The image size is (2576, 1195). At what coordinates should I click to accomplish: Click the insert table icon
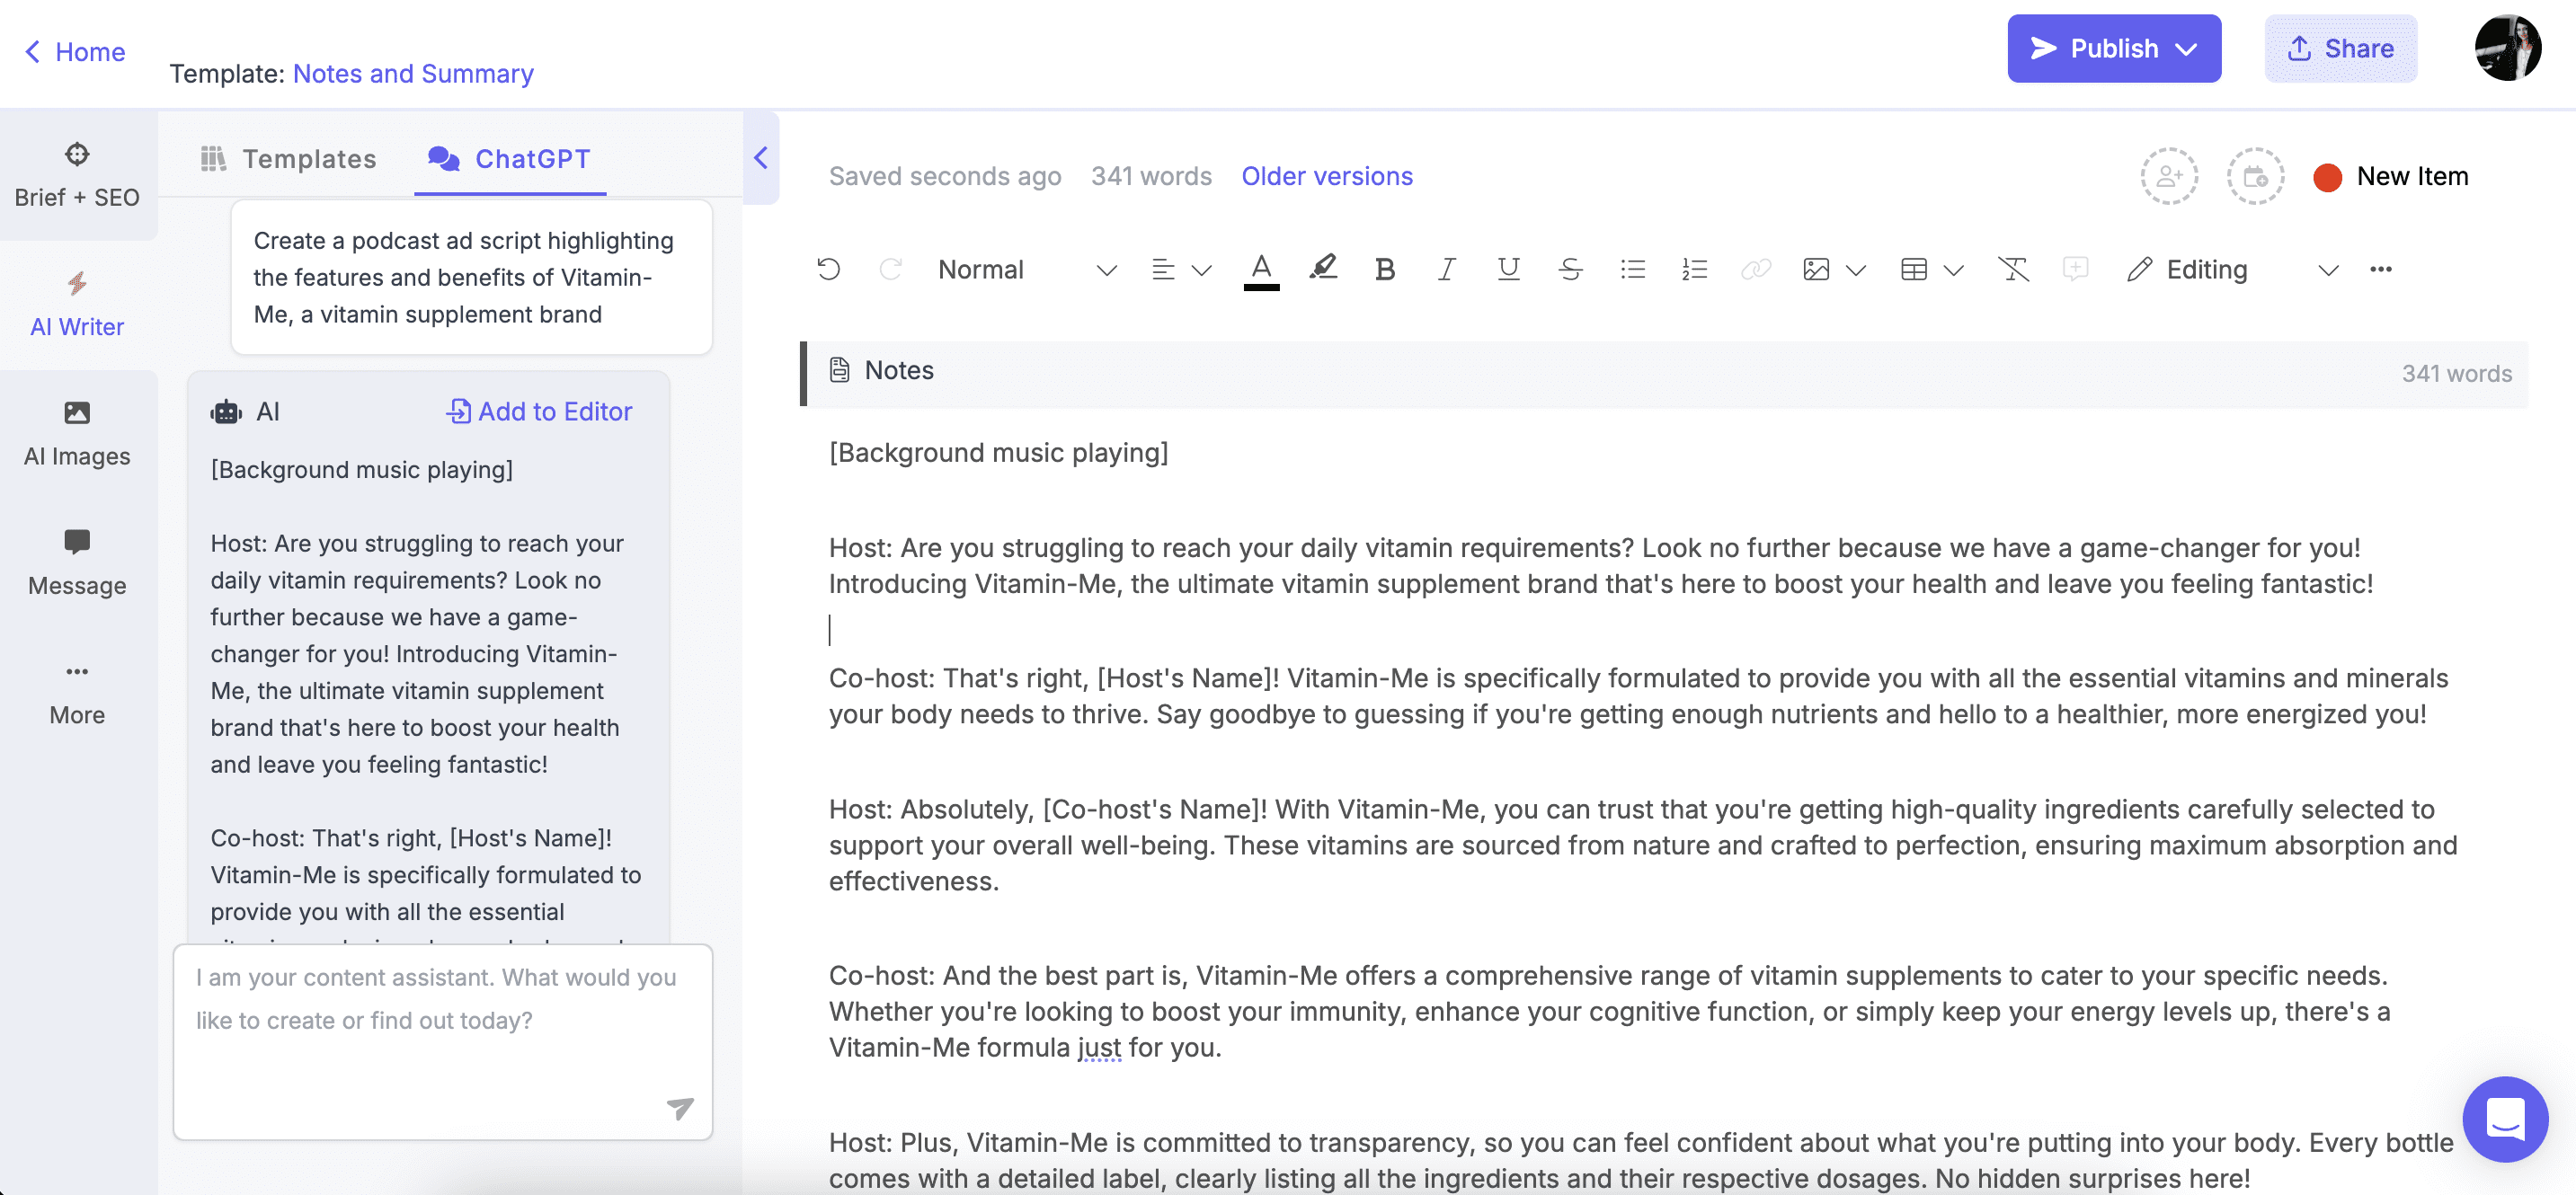point(1914,269)
